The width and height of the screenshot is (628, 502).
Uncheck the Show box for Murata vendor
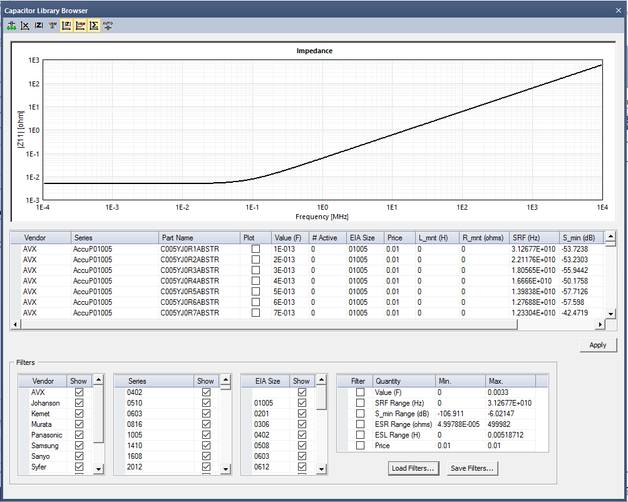pyautogui.click(x=79, y=424)
